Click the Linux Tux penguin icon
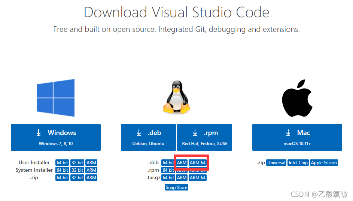 [x=177, y=97]
